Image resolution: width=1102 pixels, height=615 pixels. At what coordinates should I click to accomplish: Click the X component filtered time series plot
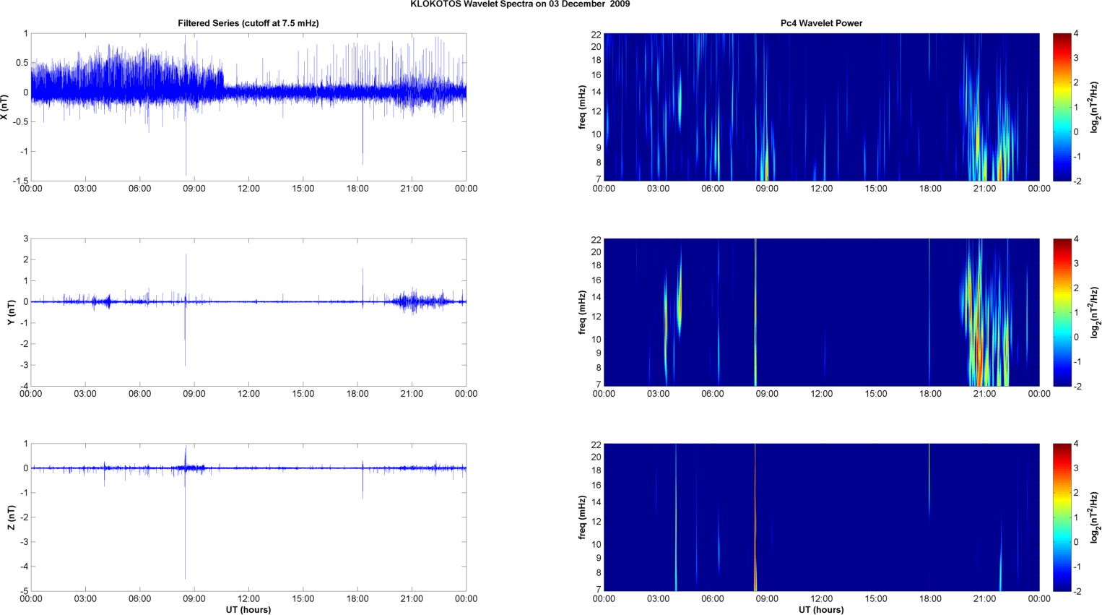pos(248,107)
